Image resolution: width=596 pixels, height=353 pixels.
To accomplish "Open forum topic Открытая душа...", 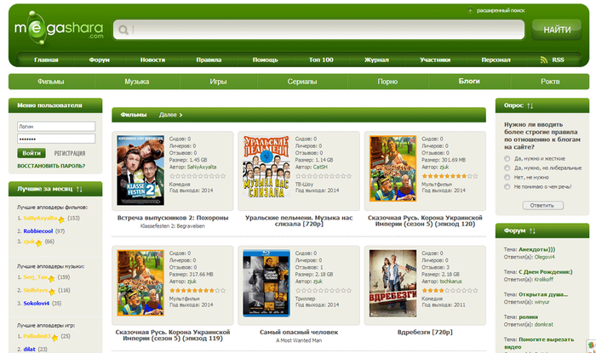I will (x=543, y=294).
